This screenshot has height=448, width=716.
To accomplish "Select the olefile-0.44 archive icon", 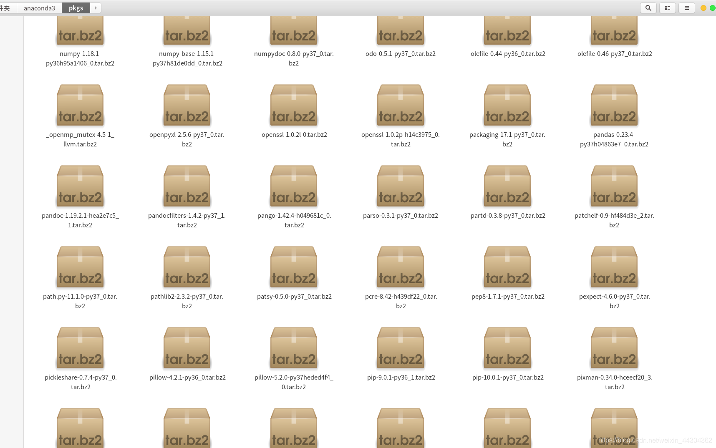I will point(507,31).
